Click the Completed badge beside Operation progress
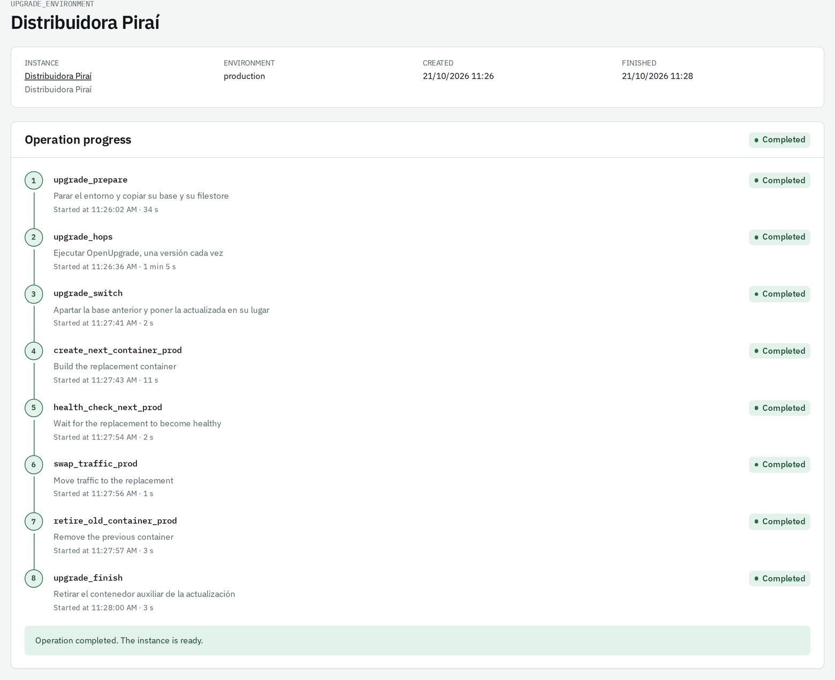835x680 pixels. point(779,140)
